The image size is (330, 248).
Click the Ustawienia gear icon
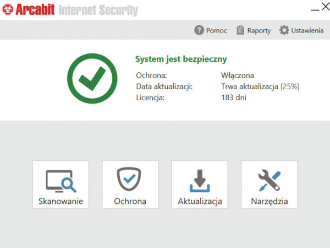point(284,30)
